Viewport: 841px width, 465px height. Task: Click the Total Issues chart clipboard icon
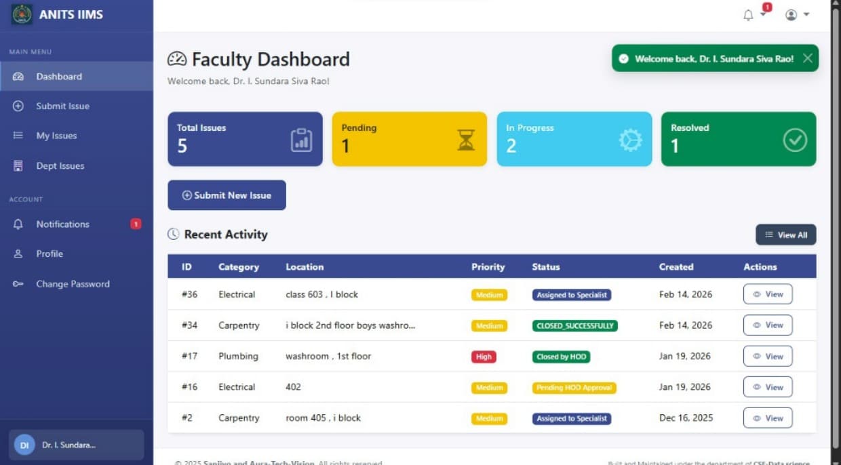[x=302, y=140]
